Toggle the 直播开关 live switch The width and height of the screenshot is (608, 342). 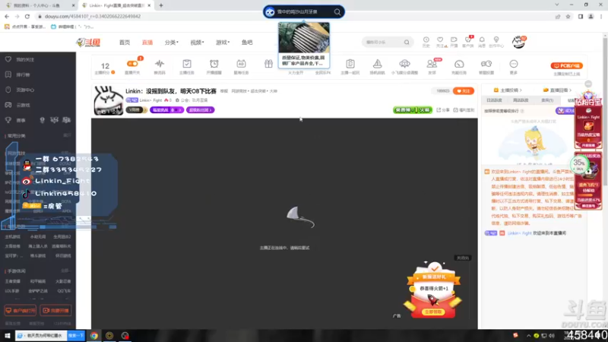(x=132, y=64)
